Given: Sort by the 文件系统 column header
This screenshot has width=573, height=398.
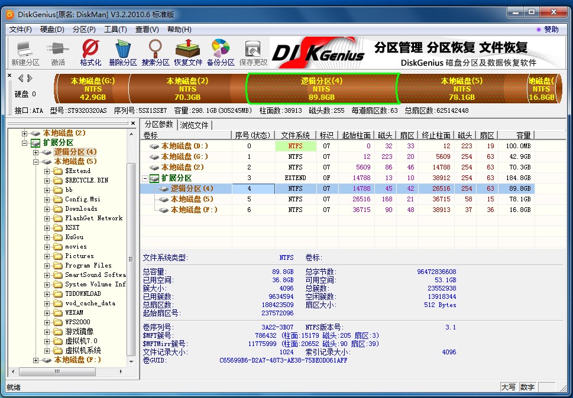Looking at the screenshot, I should [295, 135].
